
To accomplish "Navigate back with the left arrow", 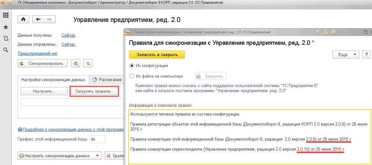I will tap(38, 19).
